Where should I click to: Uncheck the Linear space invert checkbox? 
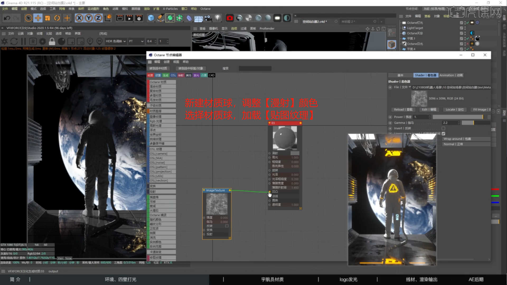tap(443, 134)
